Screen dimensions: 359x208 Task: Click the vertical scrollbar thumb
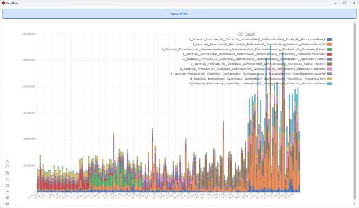pyautogui.click(x=355, y=112)
